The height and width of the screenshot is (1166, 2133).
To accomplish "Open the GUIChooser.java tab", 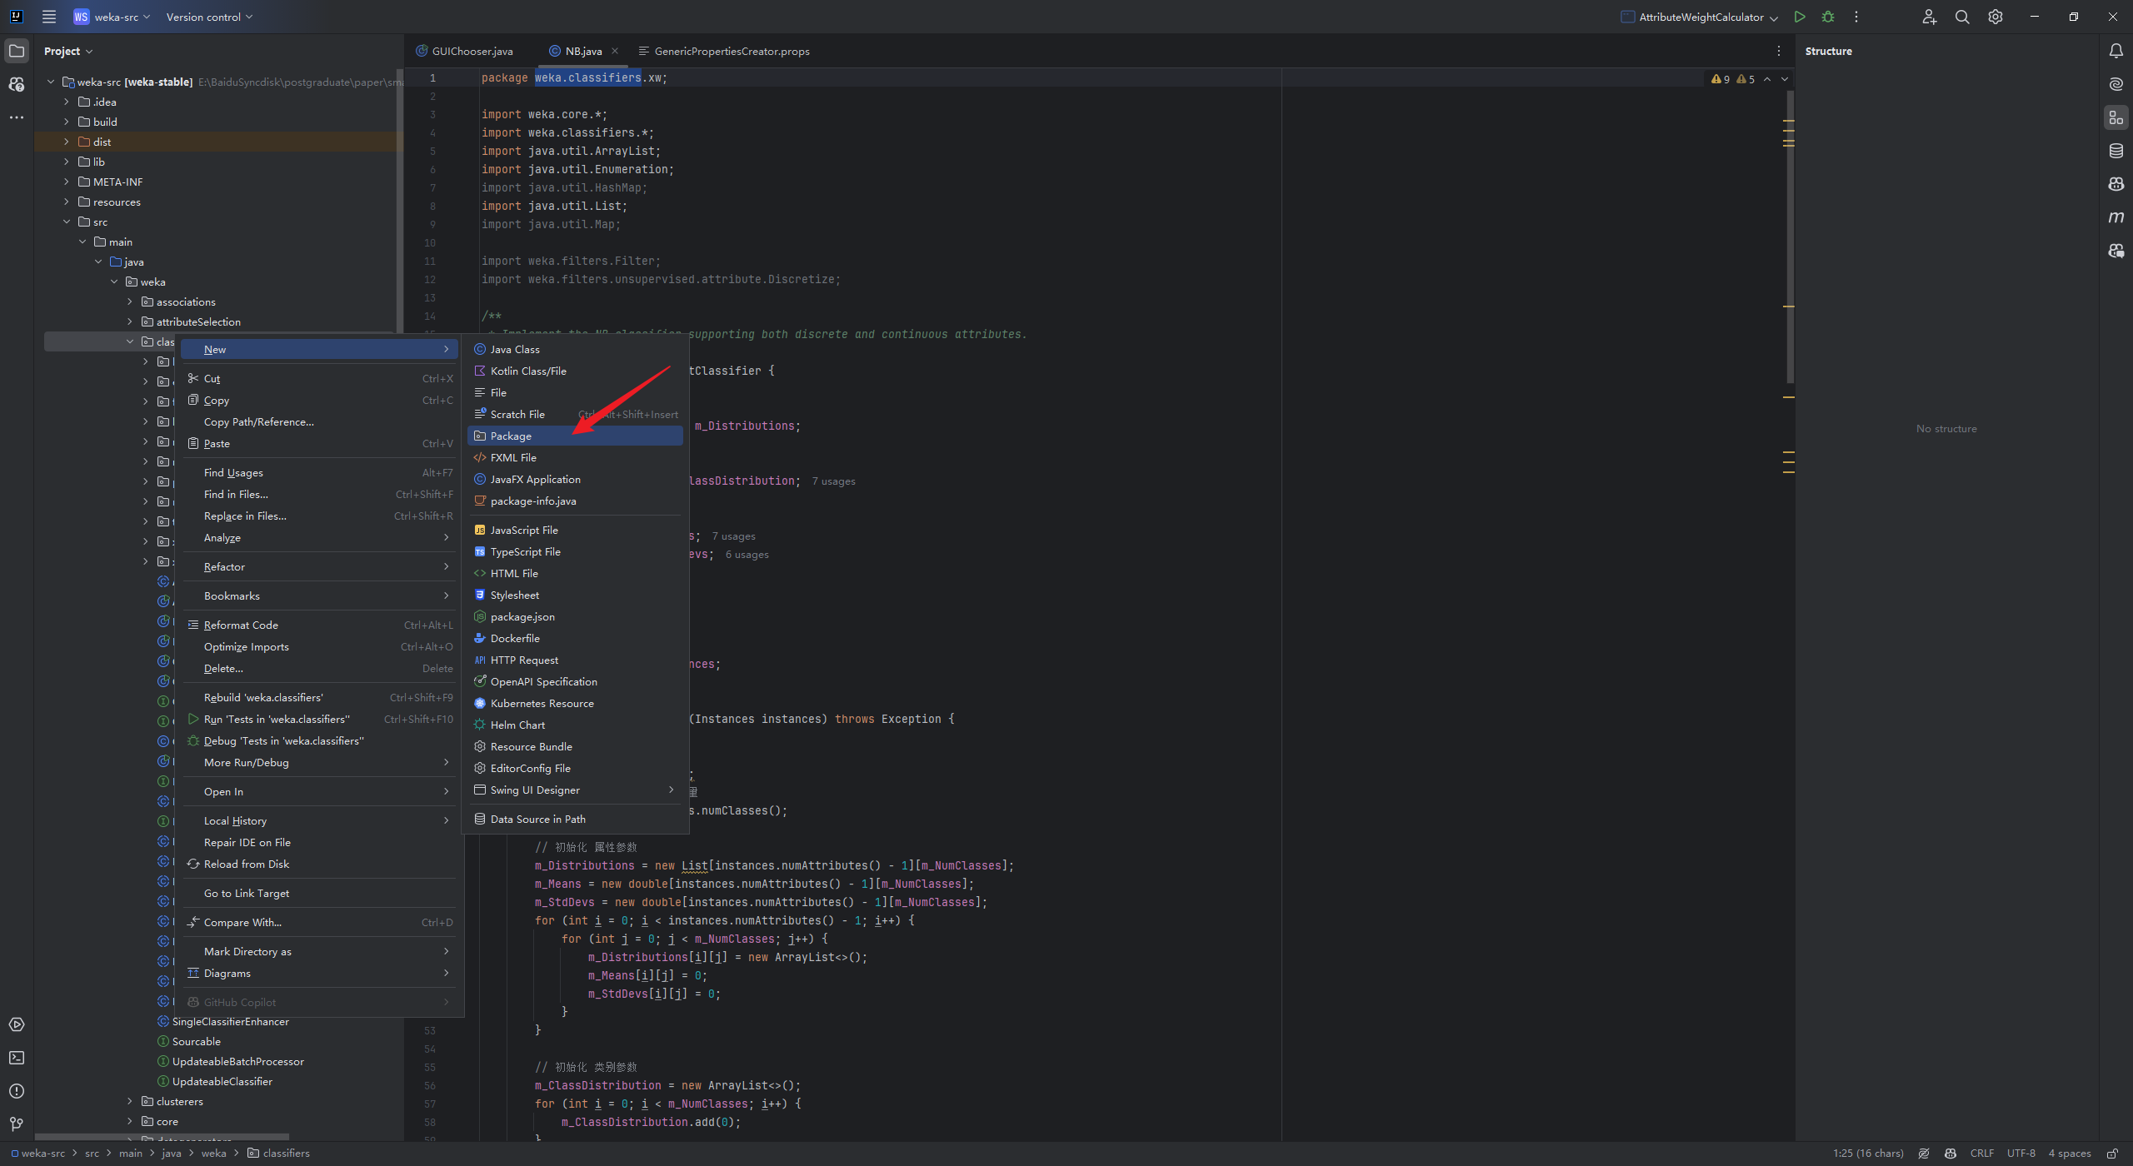I will tap(464, 50).
